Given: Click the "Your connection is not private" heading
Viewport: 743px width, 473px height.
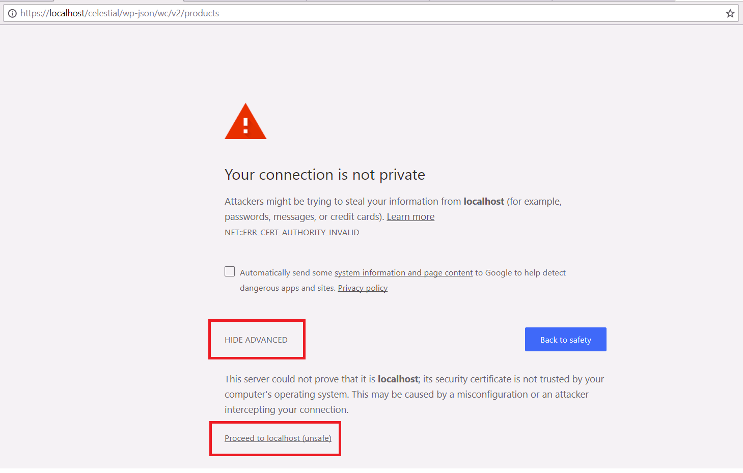Looking at the screenshot, I should pyautogui.click(x=325, y=175).
